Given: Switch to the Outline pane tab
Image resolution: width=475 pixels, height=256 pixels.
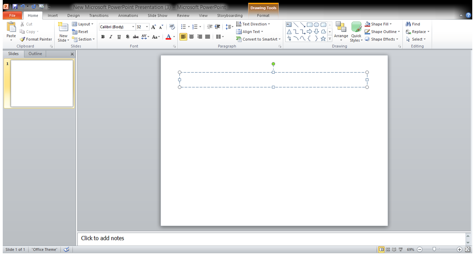Looking at the screenshot, I should click(x=35, y=54).
